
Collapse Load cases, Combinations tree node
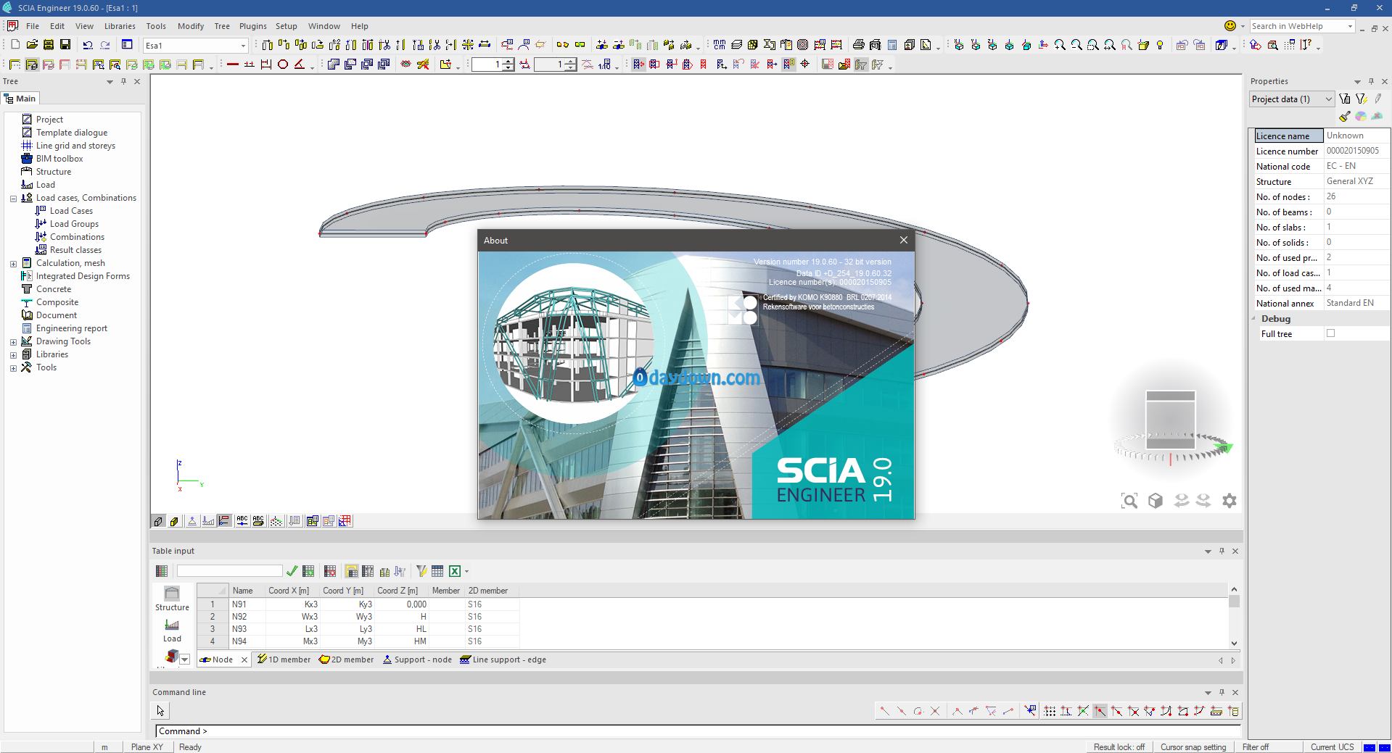(x=13, y=199)
